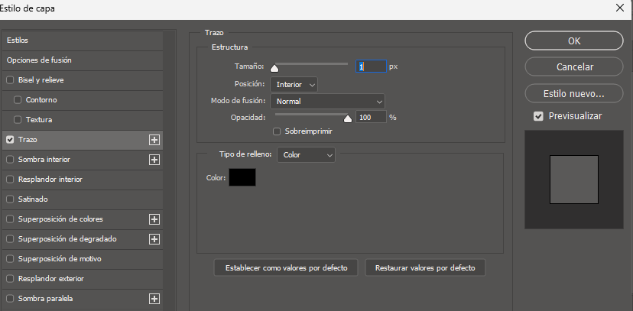Enable the Bisel y relieve checkbox

pyautogui.click(x=10, y=80)
